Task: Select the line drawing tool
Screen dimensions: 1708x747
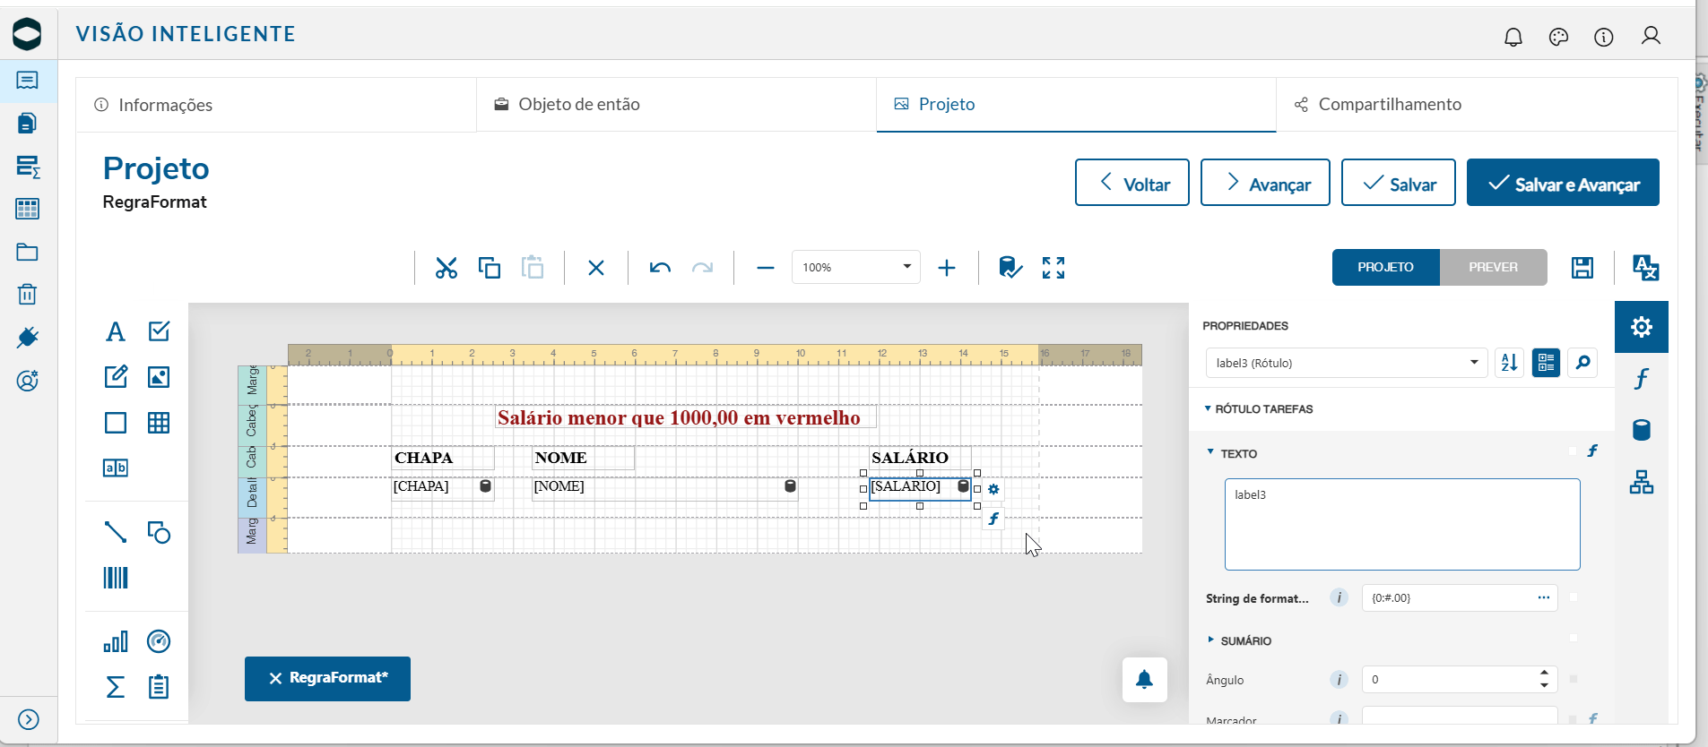Action: point(116,532)
